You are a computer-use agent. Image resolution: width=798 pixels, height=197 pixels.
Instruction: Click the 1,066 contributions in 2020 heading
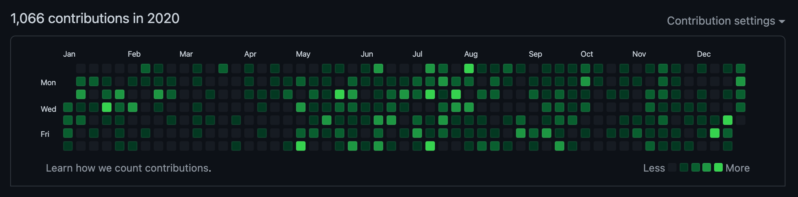[95, 18]
